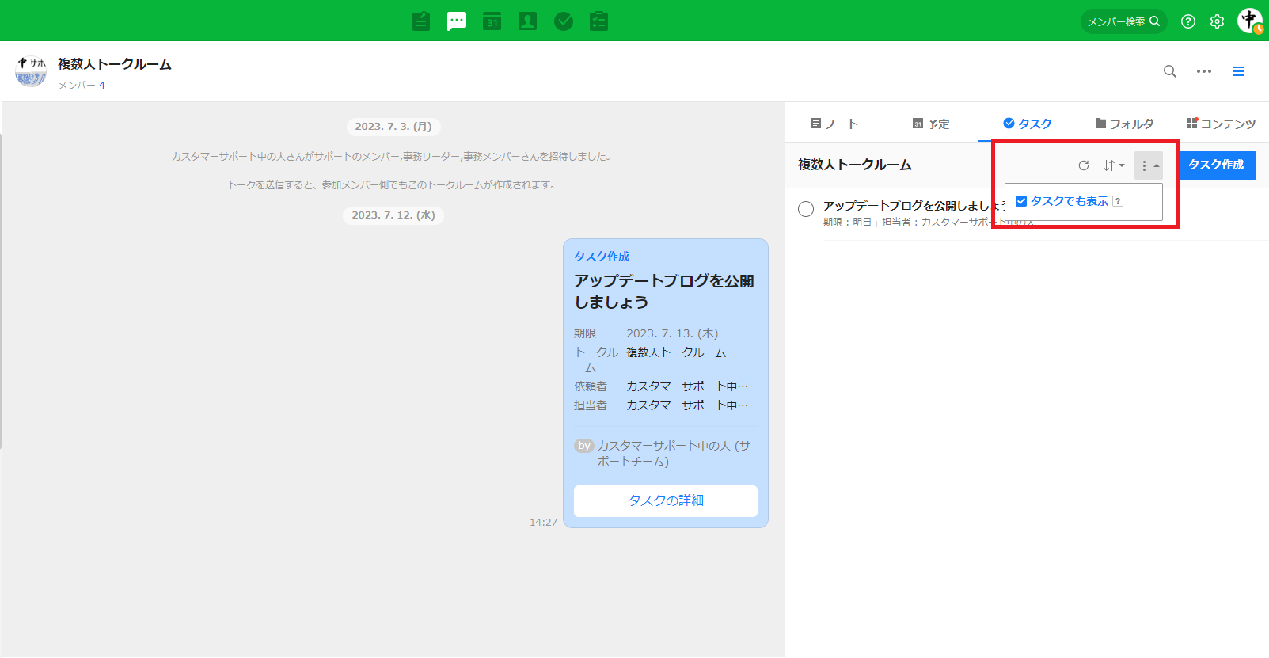Open the sort order dropdown in task panel
The image size is (1269, 658).
[1113, 165]
